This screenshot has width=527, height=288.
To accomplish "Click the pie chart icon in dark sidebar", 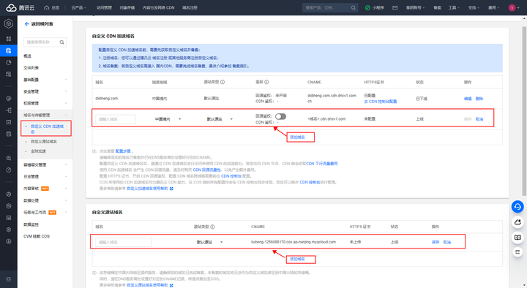I will click(x=9, y=62).
